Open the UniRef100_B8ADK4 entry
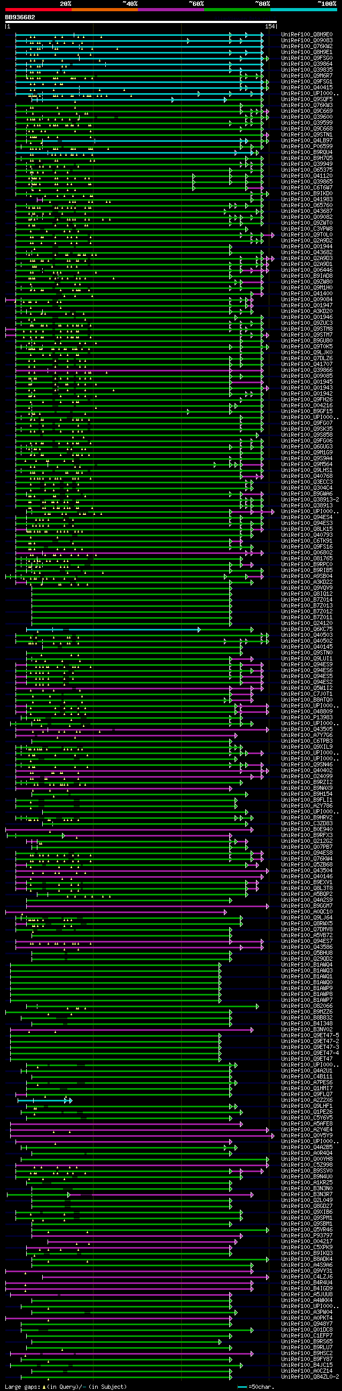Screen dimensions: 342x1391 (307, 1259)
